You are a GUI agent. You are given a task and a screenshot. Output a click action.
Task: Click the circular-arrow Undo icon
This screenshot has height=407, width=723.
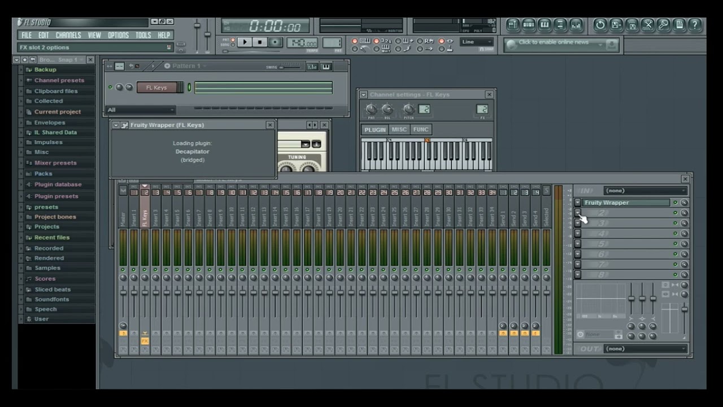[600, 24]
